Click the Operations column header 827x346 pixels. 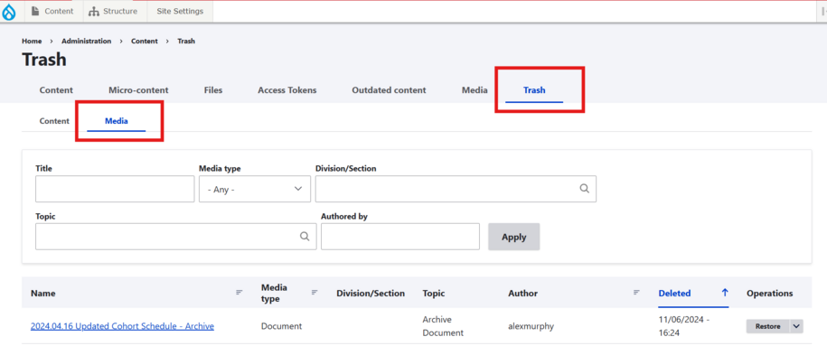[x=769, y=294]
